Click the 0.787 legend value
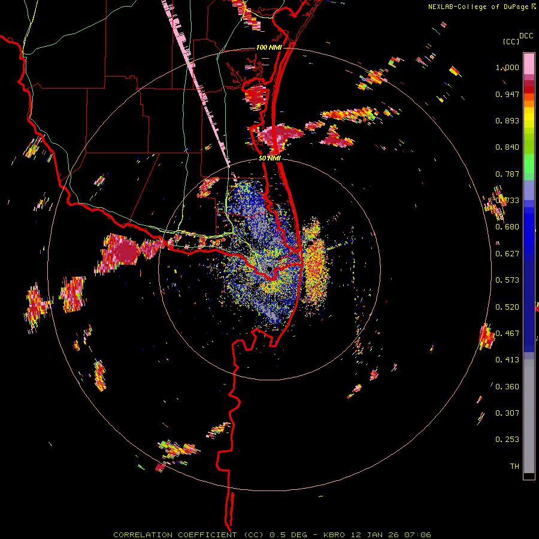 point(507,174)
